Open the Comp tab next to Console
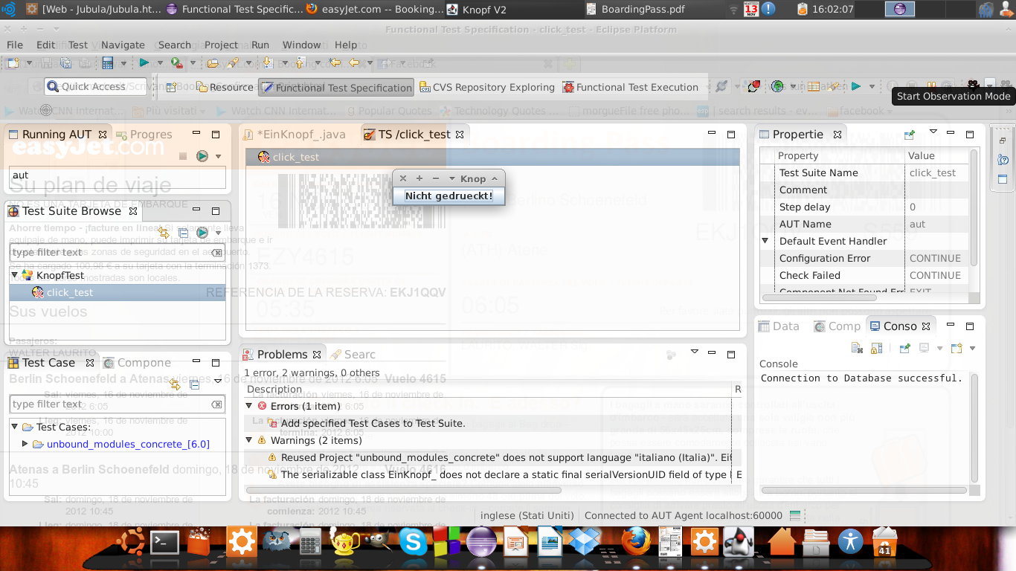The image size is (1016, 571). pos(837,326)
